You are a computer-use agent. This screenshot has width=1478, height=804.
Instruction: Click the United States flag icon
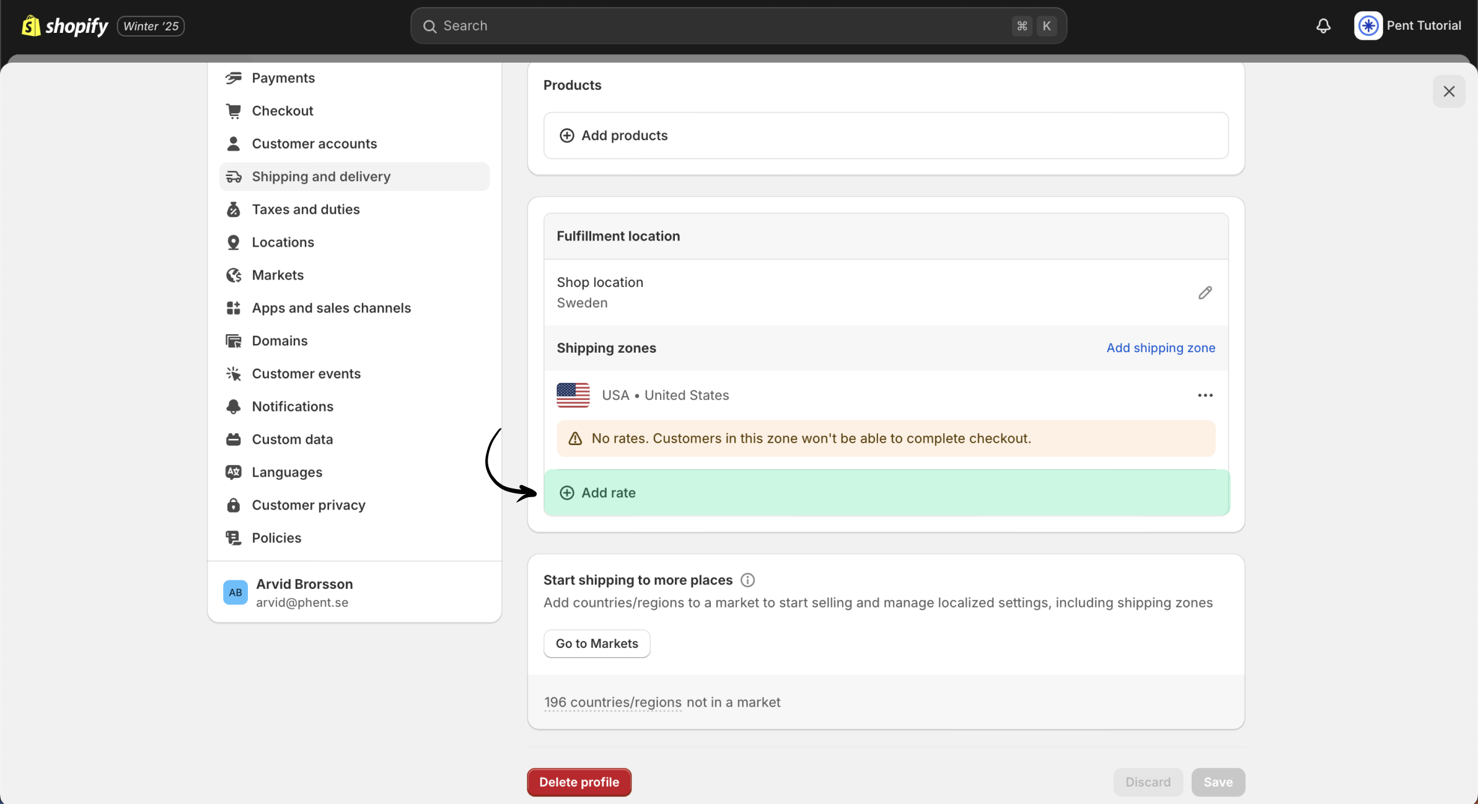(573, 395)
